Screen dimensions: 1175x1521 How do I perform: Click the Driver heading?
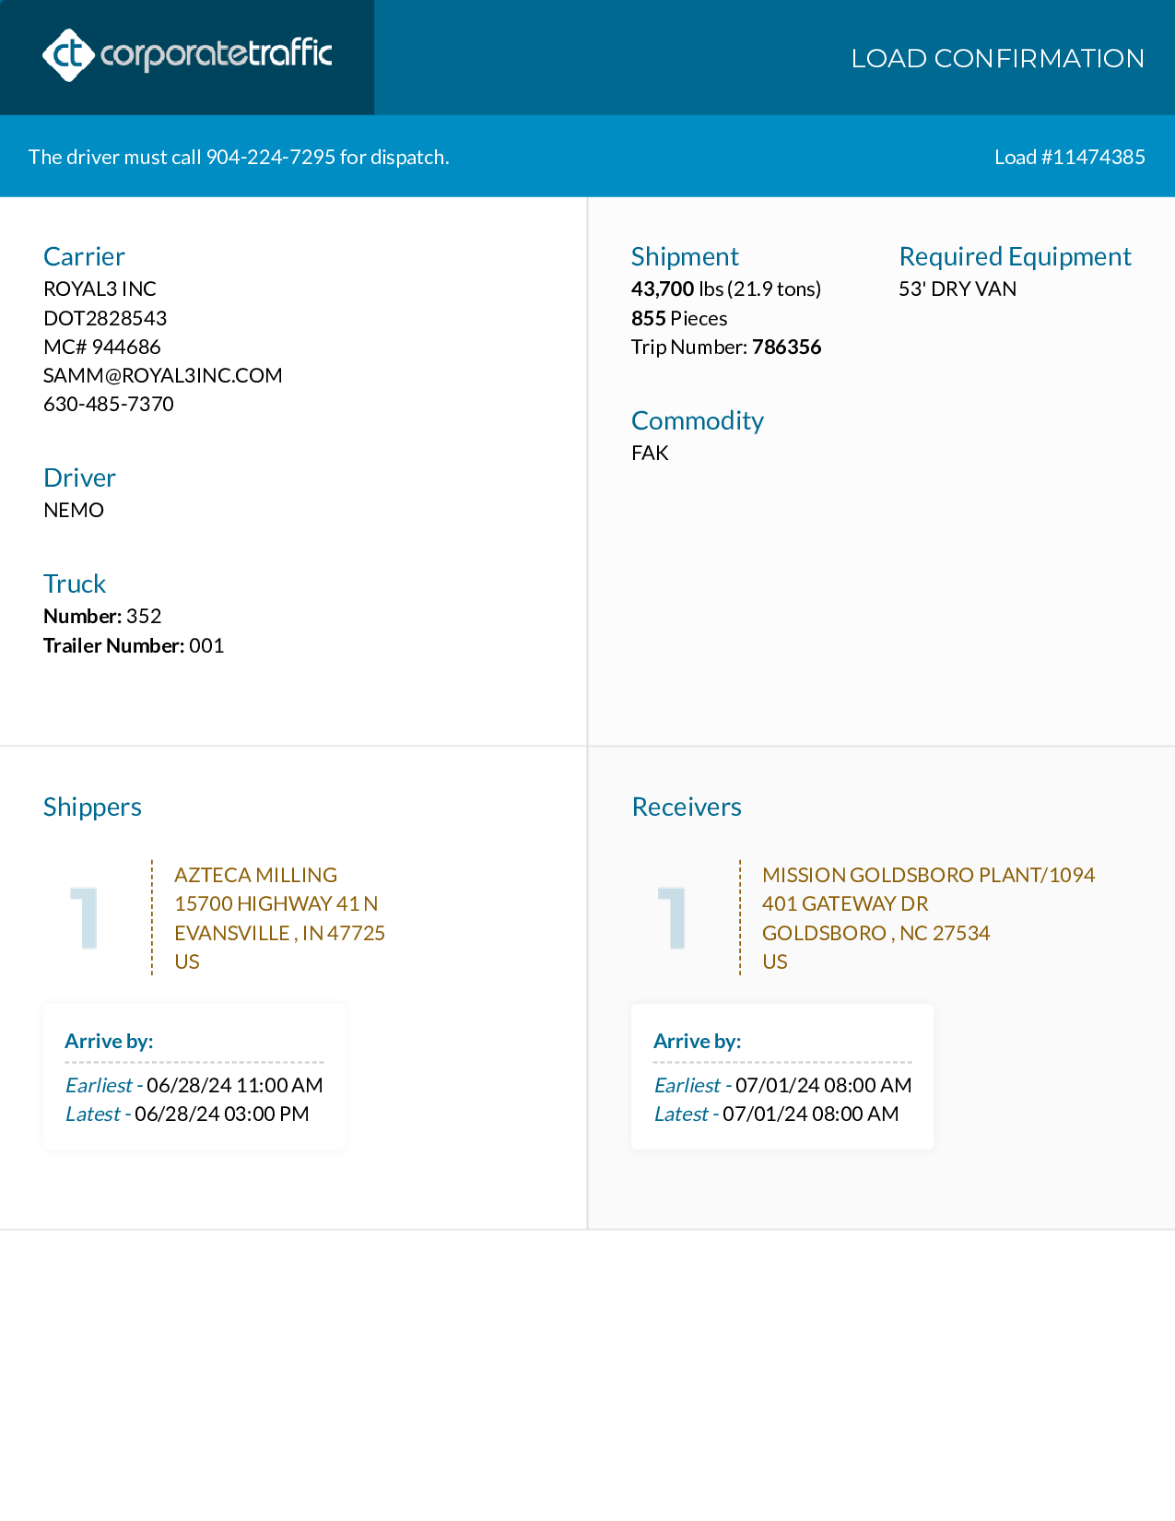pos(79,478)
